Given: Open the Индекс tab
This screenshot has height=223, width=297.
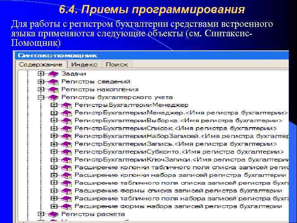Looking at the screenshot, I should (85, 65).
